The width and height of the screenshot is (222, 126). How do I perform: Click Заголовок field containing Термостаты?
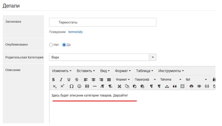pos(103,22)
